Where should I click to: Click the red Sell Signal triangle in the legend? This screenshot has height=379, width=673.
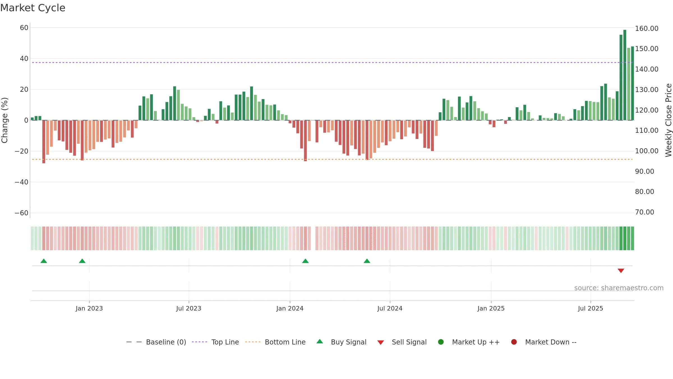point(381,343)
